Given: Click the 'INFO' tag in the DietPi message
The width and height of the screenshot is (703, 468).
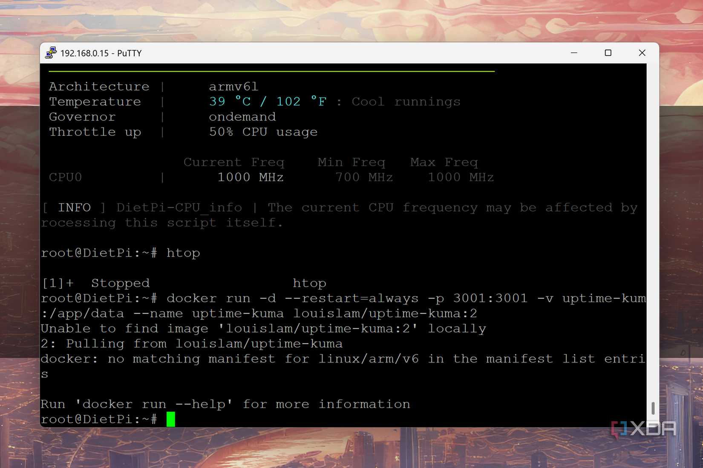Looking at the screenshot, I should pyautogui.click(x=74, y=207).
